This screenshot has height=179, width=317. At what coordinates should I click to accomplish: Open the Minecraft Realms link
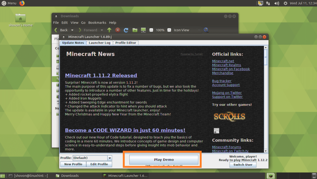[226, 65]
